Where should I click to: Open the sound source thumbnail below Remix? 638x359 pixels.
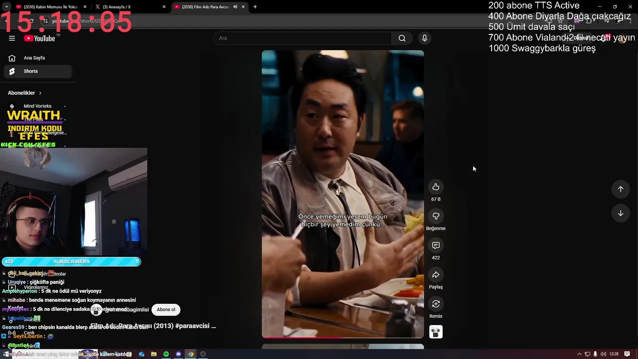click(436, 332)
